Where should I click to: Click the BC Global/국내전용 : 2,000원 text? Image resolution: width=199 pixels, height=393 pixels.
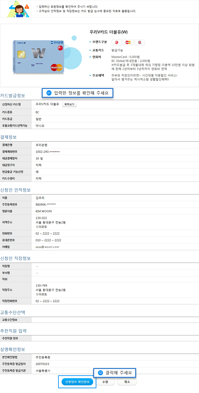tap(131, 61)
